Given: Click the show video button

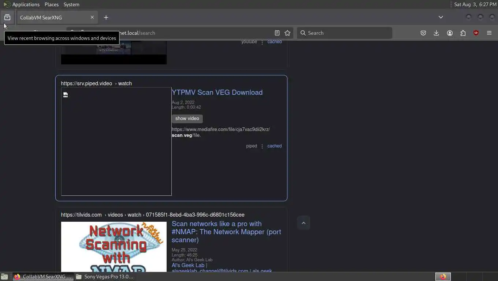Looking at the screenshot, I should (187, 119).
